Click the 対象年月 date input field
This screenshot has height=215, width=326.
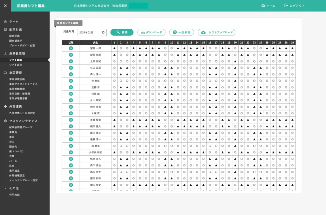pos(90,33)
